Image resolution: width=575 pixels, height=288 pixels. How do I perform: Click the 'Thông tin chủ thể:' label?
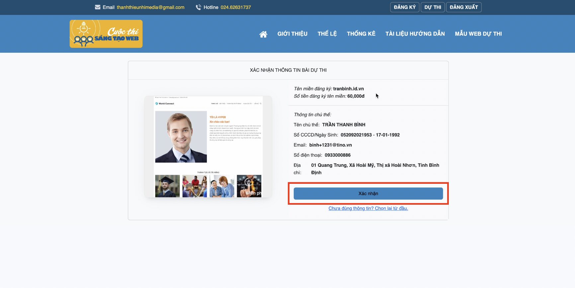click(x=312, y=115)
